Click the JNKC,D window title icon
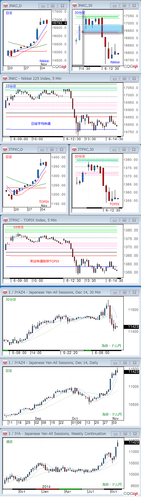Screen dimensions: 141x498 tap(5, 6)
